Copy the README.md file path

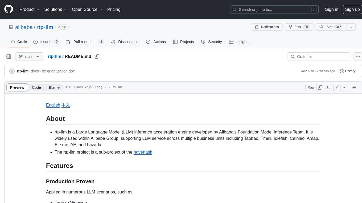pyautogui.click(x=97, y=57)
